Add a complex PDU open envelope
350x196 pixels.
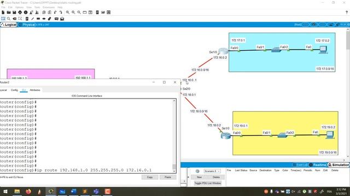click(62, 19)
